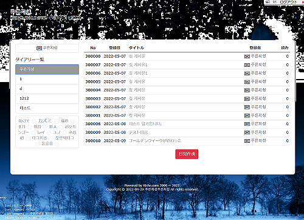Open the post title in row 300008

coord(145,124)
